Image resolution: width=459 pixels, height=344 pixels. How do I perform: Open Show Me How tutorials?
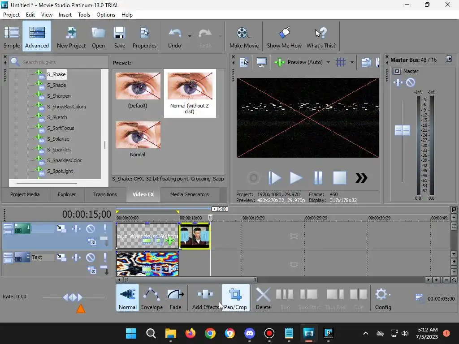(x=284, y=37)
